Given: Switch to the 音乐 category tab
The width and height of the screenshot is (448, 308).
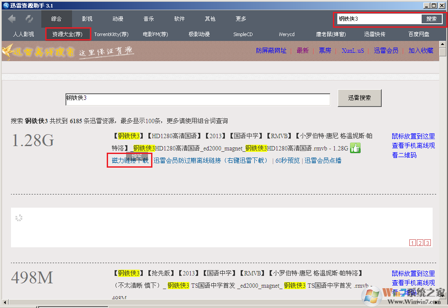Looking at the screenshot, I should 148,18.
